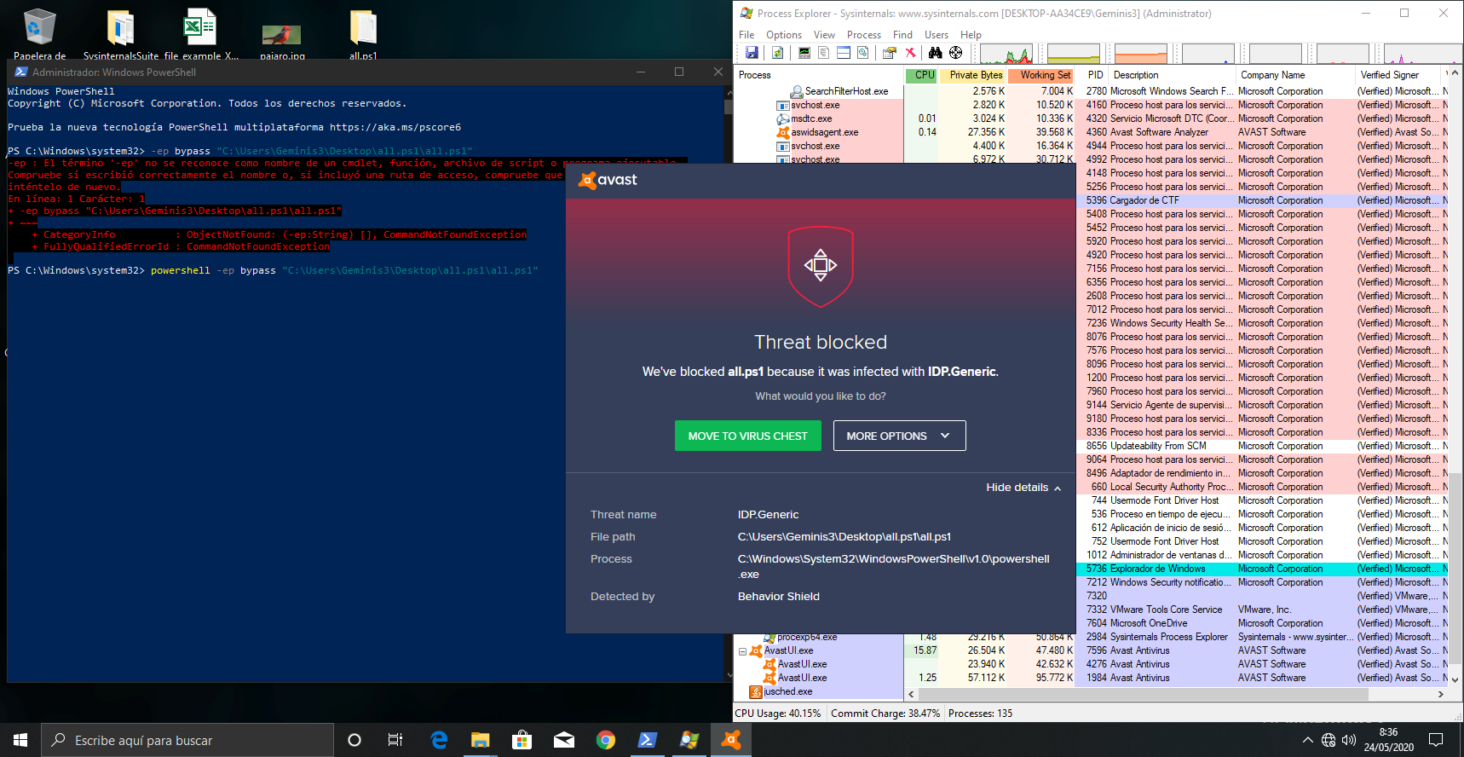Click the horizontal scrollbar right arrow in Process Explorer

point(1440,695)
